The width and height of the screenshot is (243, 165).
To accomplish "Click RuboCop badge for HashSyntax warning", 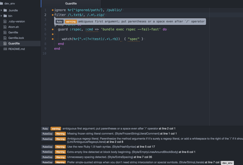I will pos(47,147).
